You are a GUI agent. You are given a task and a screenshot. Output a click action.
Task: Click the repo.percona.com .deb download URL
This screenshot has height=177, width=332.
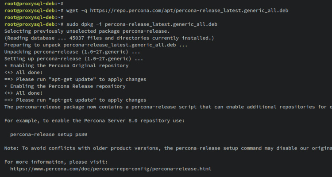point(193,10)
